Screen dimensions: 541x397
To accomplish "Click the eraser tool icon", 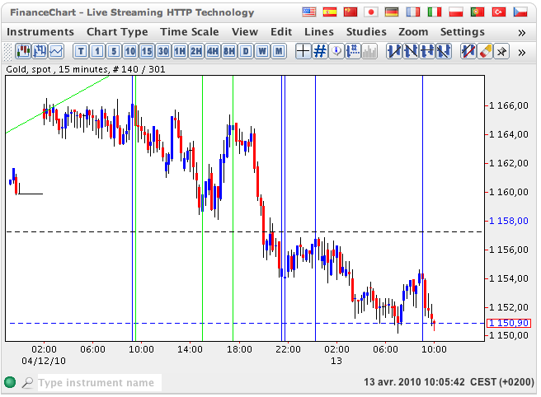I will (484, 51).
